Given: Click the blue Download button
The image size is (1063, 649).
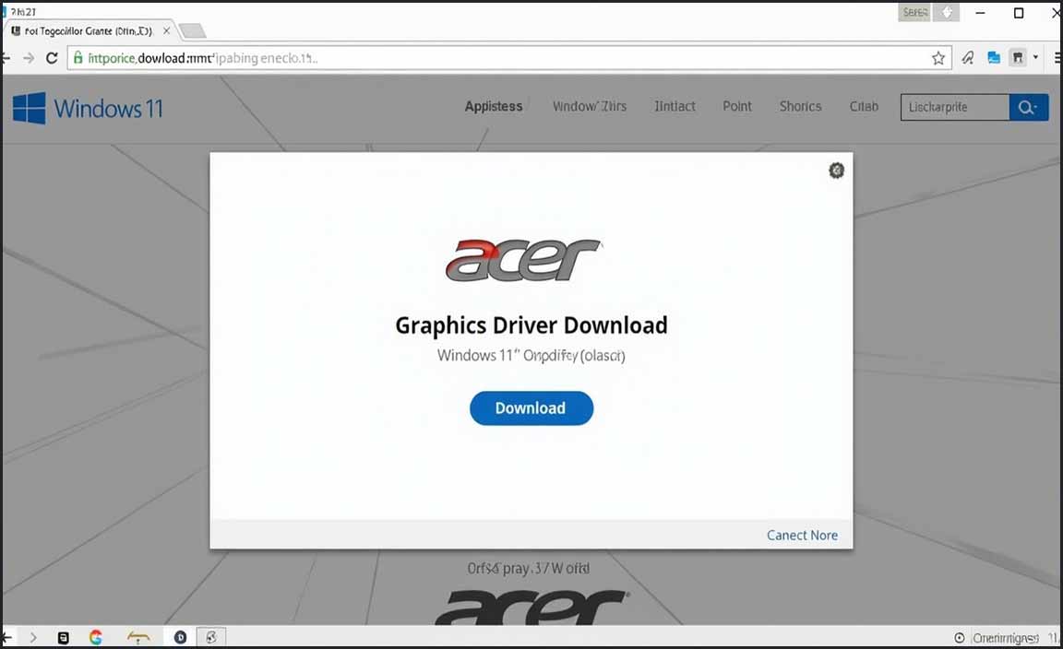Looking at the screenshot, I should click(531, 408).
